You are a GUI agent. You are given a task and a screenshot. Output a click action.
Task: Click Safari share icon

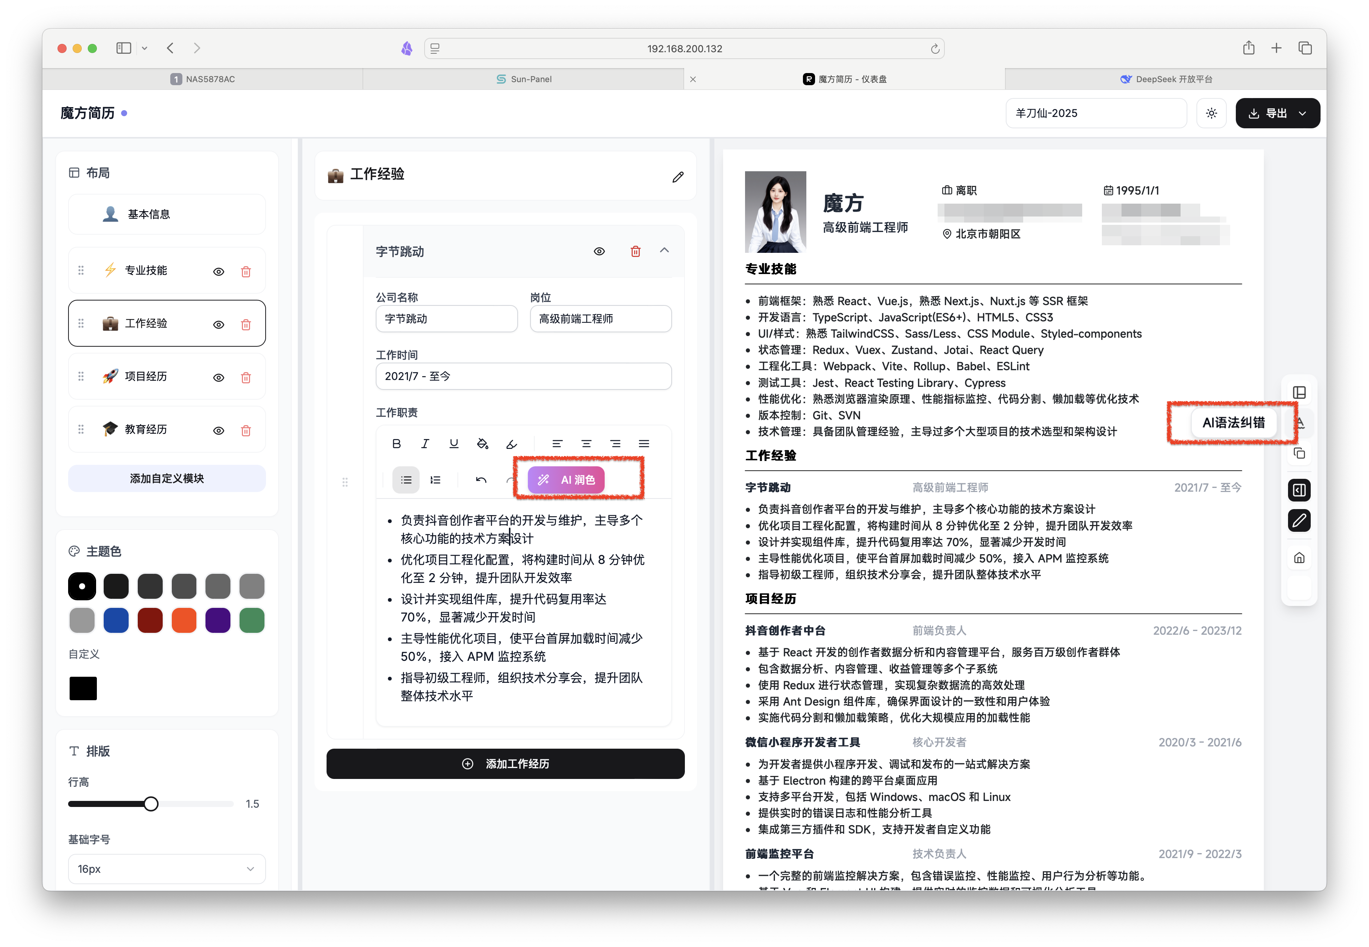[x=1249, y=48]
